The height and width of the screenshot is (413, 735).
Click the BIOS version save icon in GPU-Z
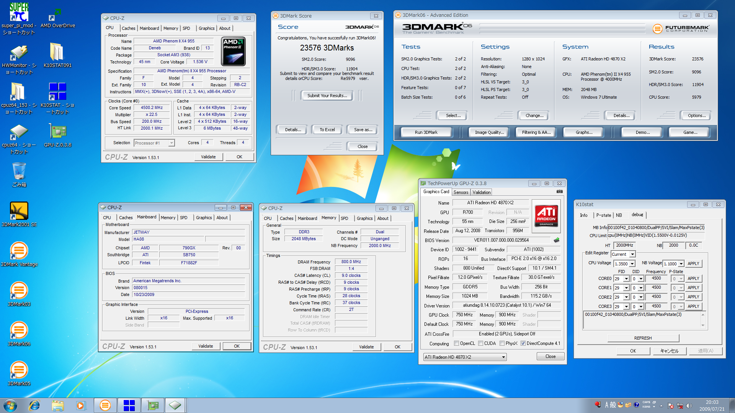557,240
